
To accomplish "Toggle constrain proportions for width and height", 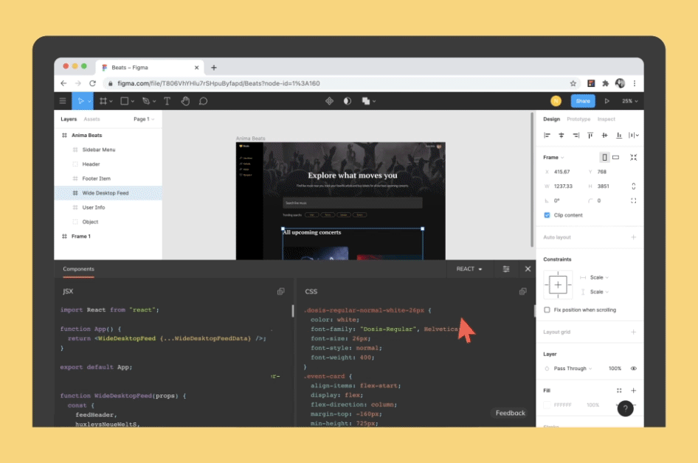I will tap(633, 186).
